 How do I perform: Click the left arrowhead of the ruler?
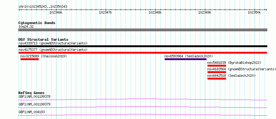(x=19, y=10)
